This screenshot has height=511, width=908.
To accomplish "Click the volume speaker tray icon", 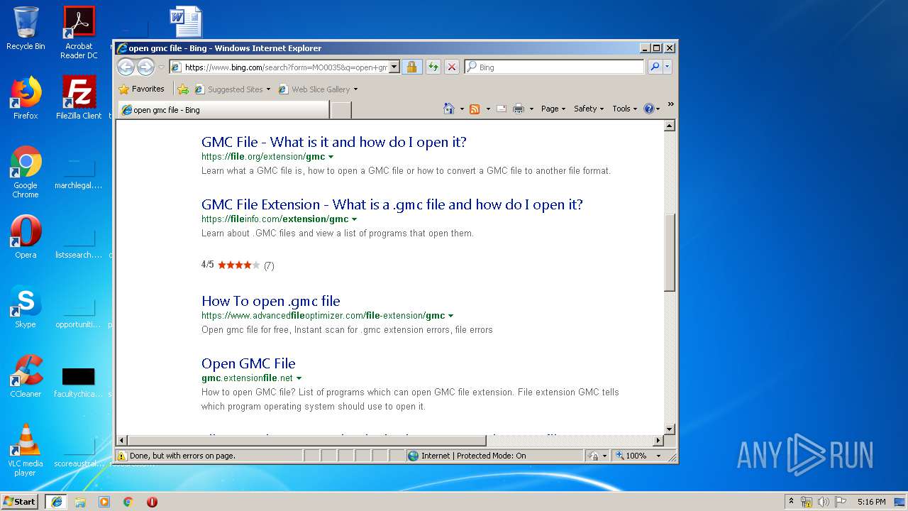I will 824,502.
